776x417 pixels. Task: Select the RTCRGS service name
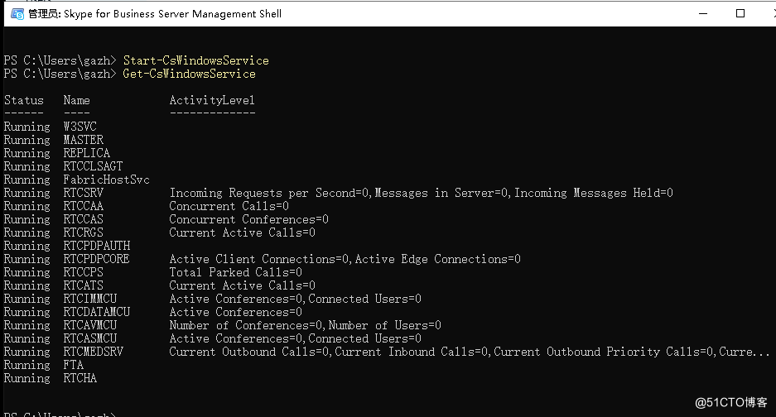pyautogui.click(x=84, y=233)
